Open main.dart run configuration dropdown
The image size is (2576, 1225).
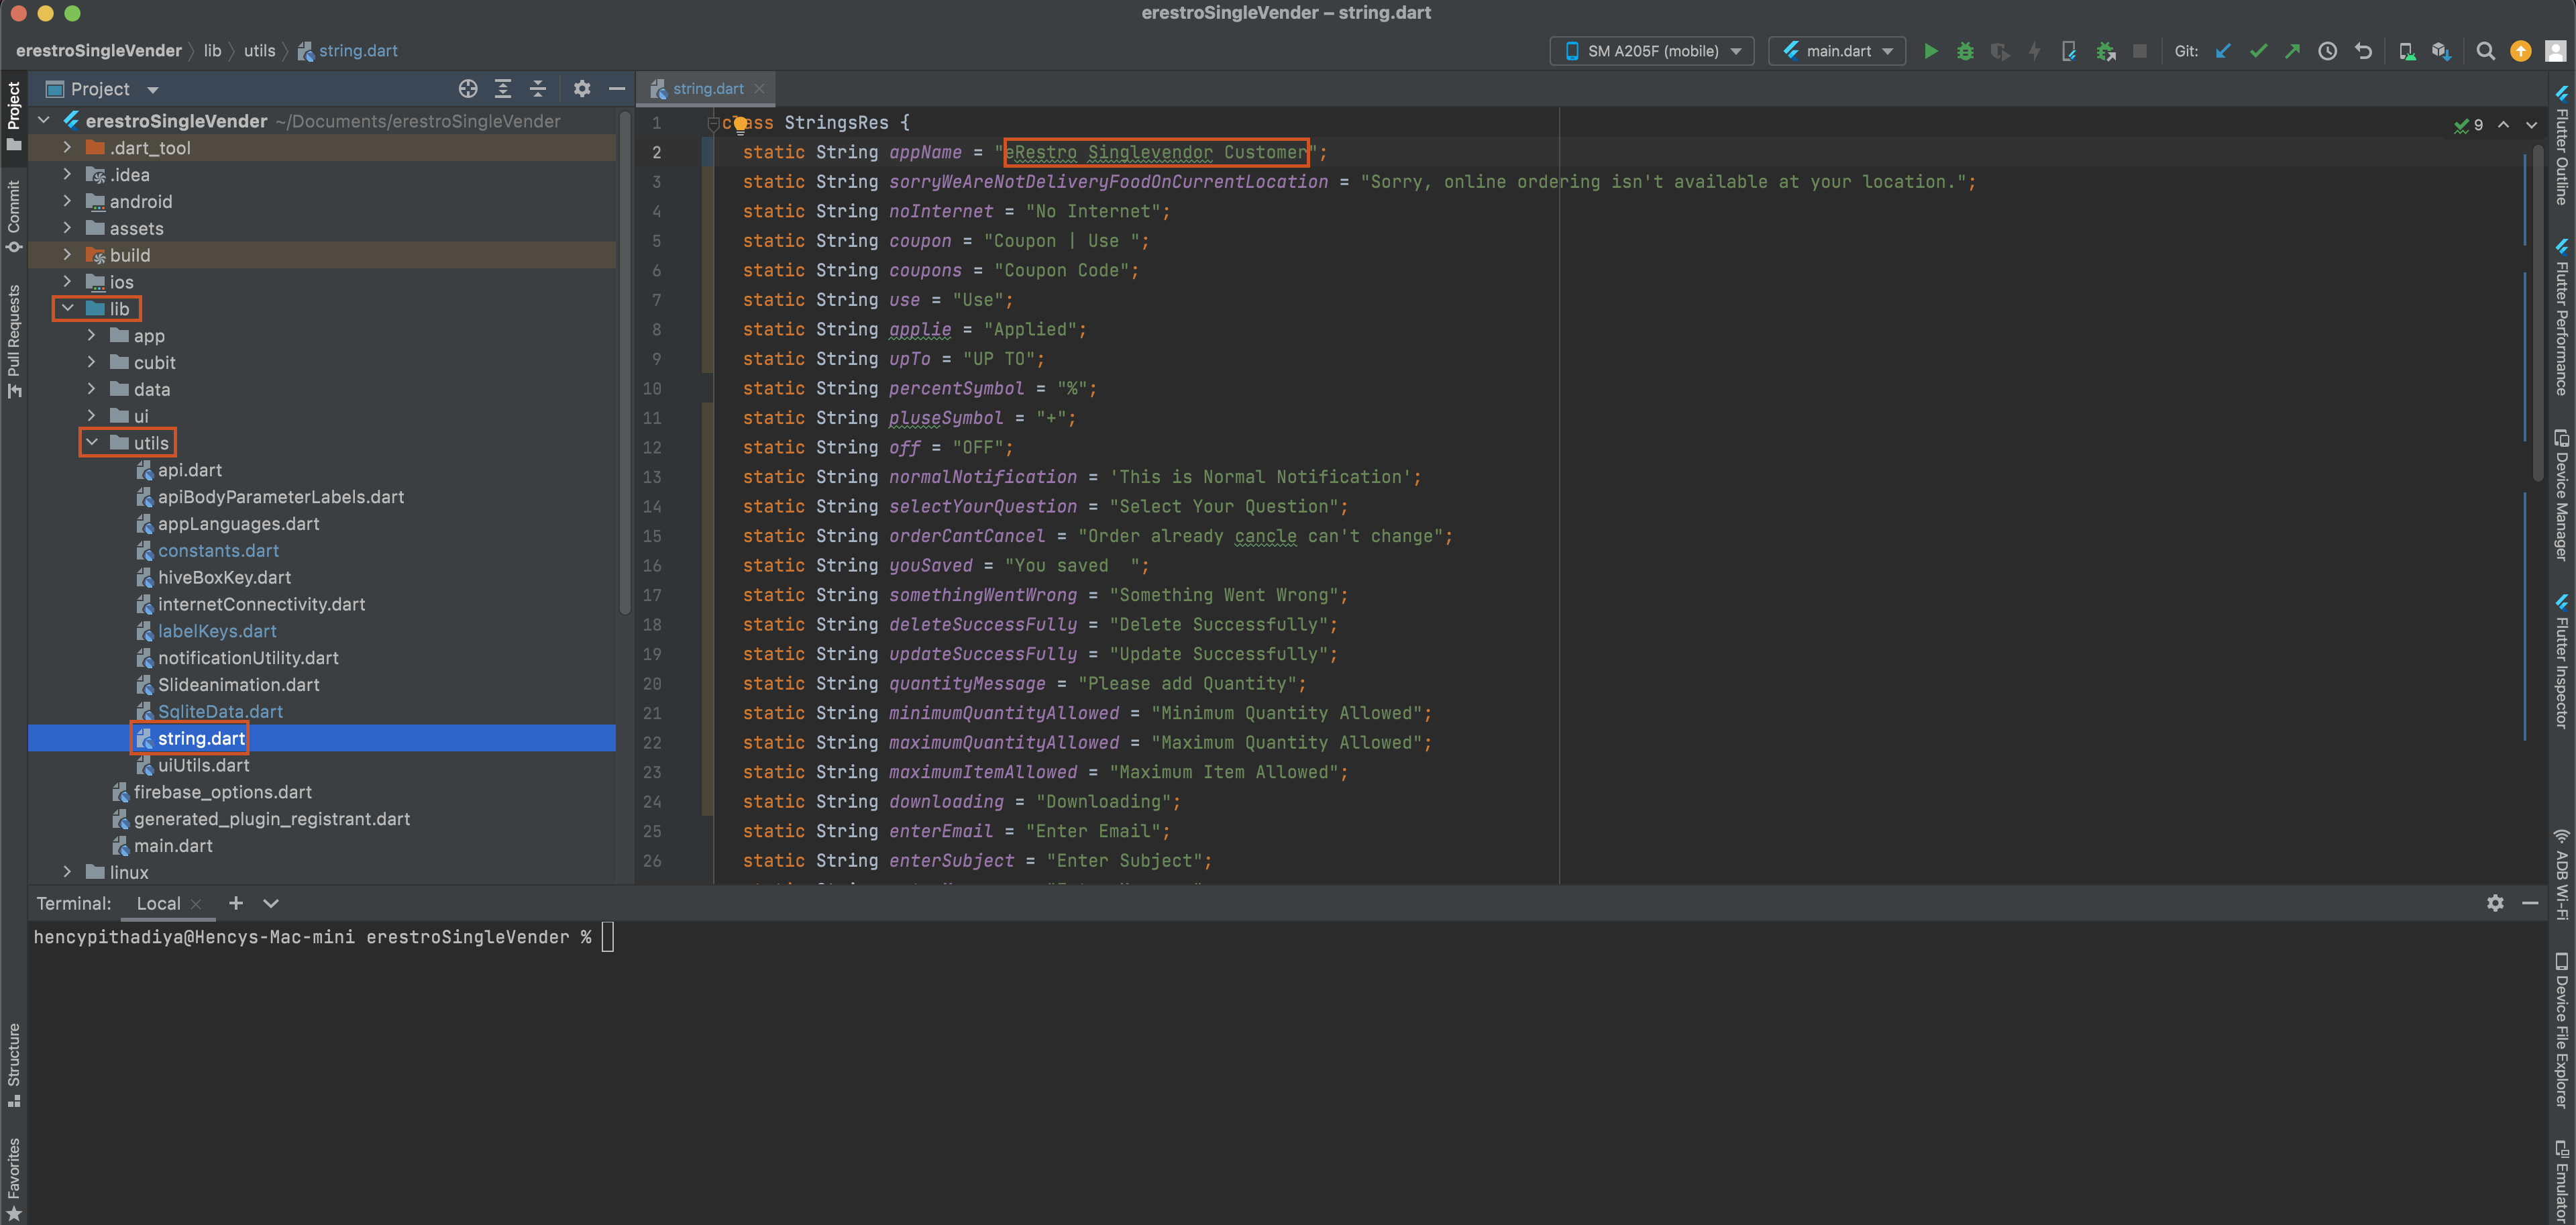pos(1837,51)
